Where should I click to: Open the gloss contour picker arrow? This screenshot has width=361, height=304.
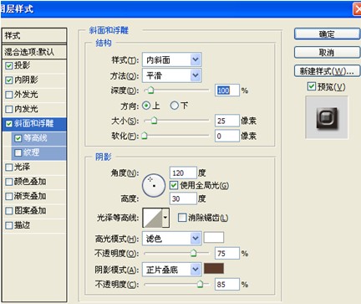165,218
